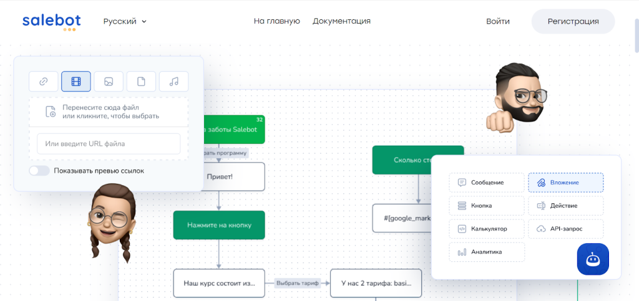The width and height of the screenshot is (639, 301).
Task: Click the file upload icon in drop area
Action: [51, 112]
